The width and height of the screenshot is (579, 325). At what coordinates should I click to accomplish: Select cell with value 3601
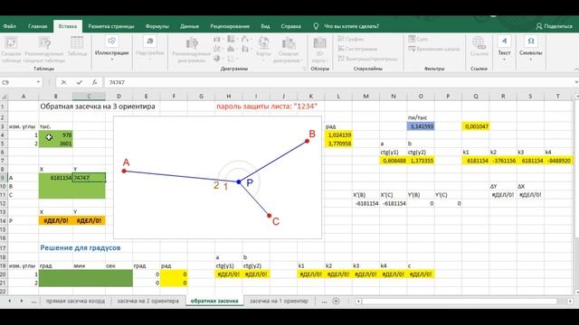coord(56,144)
